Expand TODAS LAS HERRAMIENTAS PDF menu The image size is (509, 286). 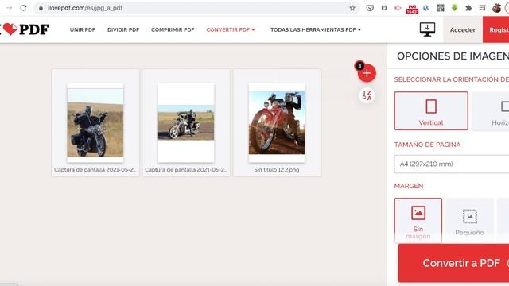(x=316, y=29)
